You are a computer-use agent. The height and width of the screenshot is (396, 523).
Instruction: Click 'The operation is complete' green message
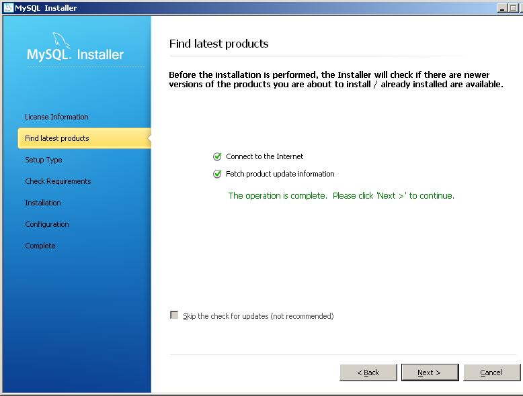coord(341,196)
